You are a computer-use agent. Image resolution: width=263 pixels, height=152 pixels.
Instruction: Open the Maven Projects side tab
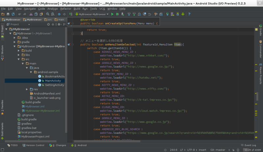(260, 74)
